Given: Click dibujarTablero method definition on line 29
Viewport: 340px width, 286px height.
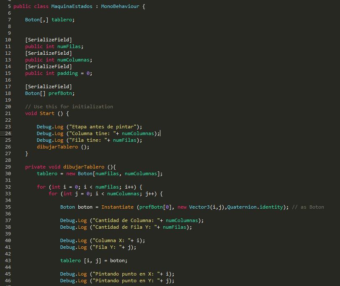Looking at the screenshot, I should (84, 167).
